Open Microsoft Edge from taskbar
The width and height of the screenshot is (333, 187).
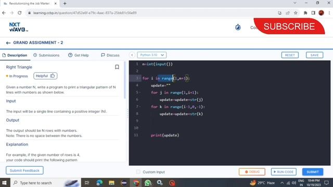99,183
